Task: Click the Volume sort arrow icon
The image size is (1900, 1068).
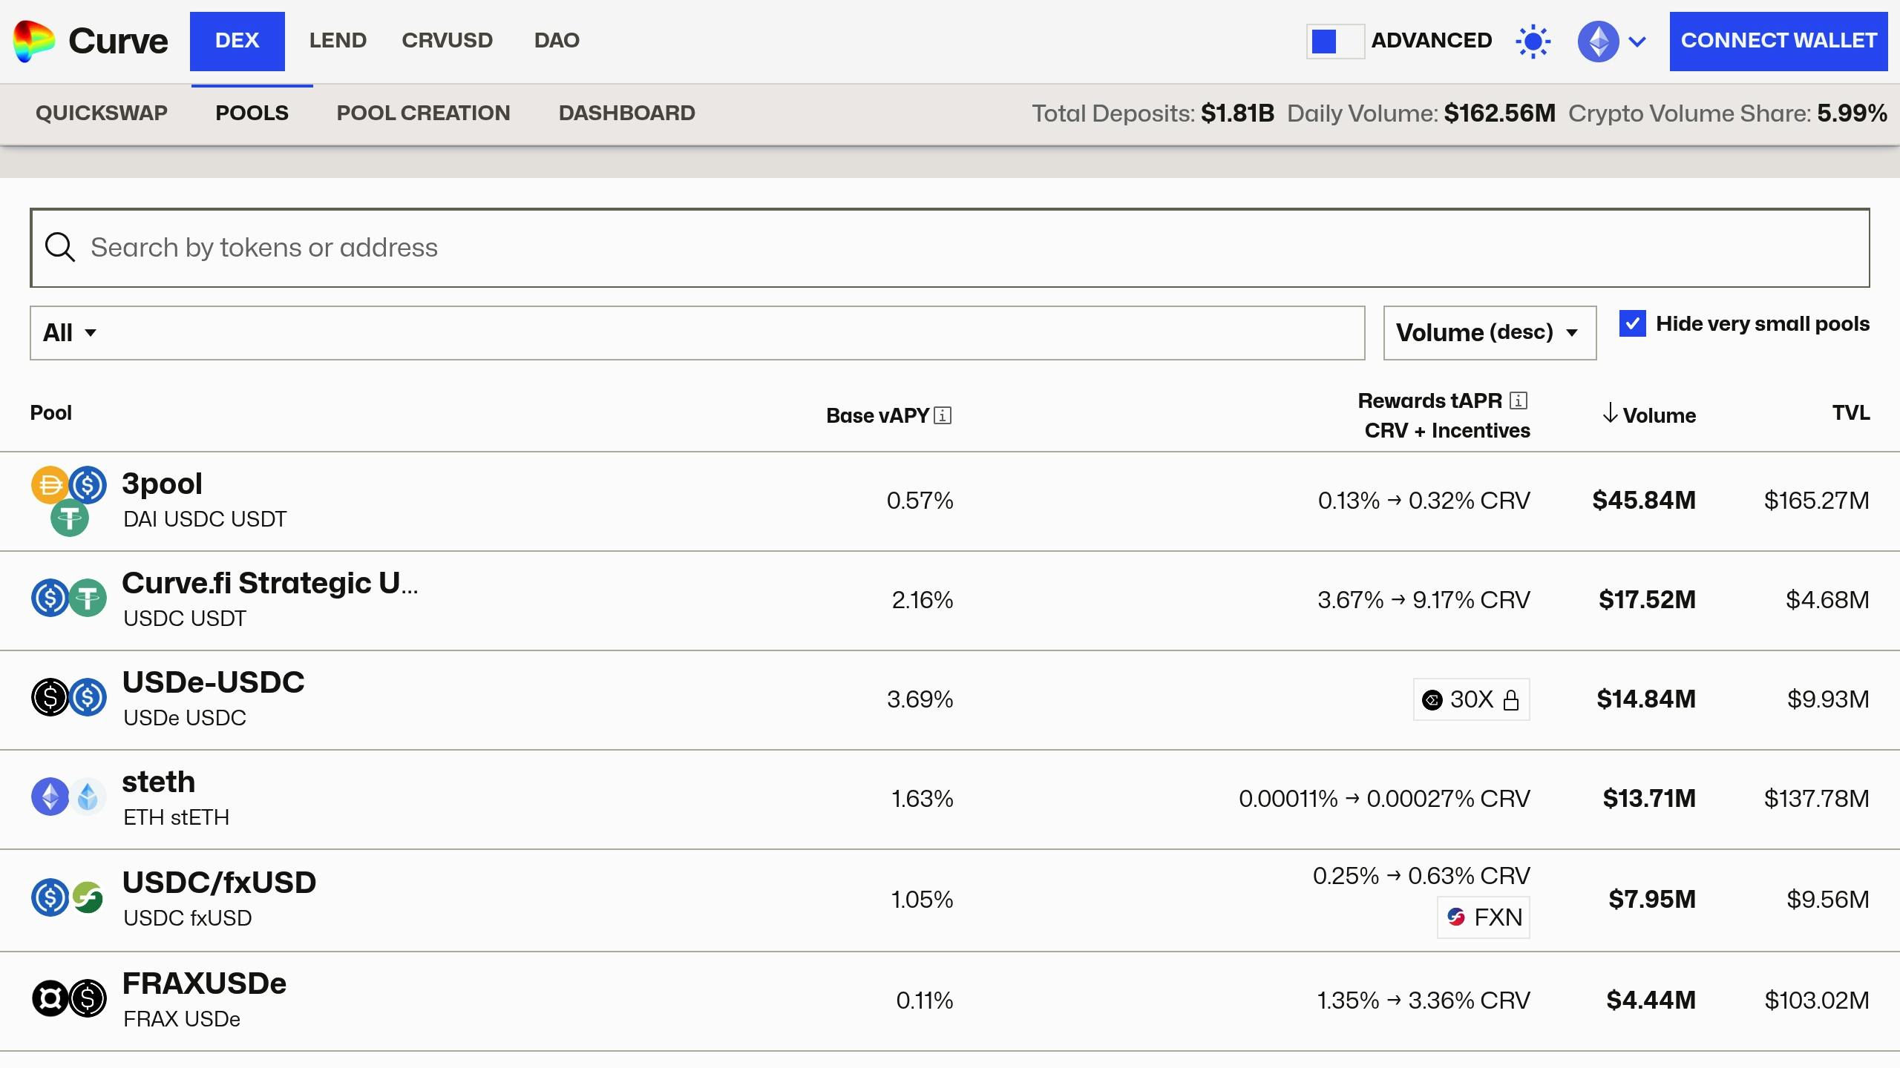Action: coord(1610,412)
